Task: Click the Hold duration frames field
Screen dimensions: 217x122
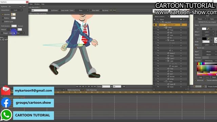Action: click(14, 26)
